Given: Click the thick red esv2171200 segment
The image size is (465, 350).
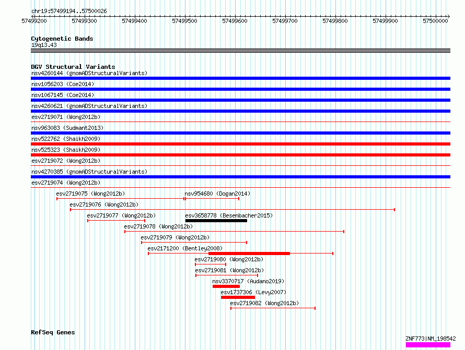Looking at the screenshot, I should [249, 254].
